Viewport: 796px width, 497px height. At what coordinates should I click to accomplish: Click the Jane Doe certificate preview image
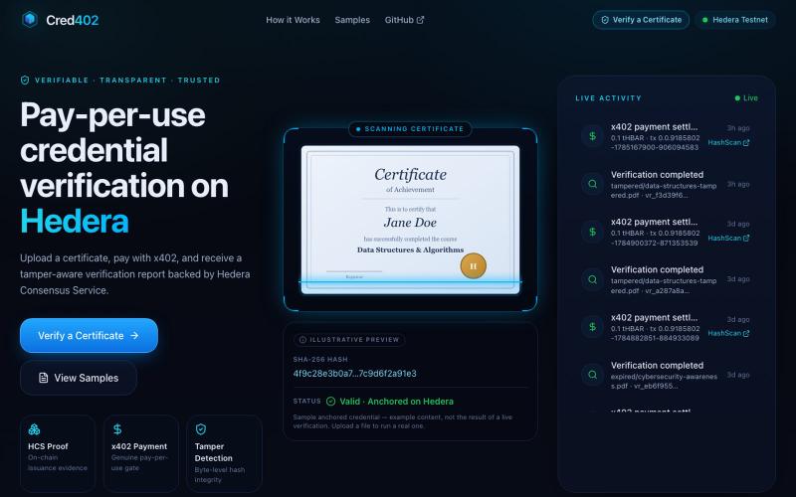click(x=410, y=220)
